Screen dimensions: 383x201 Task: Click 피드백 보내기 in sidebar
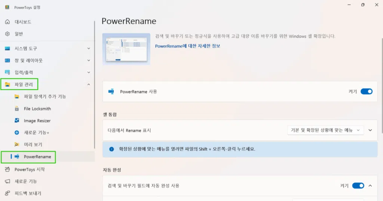[28, 193]
